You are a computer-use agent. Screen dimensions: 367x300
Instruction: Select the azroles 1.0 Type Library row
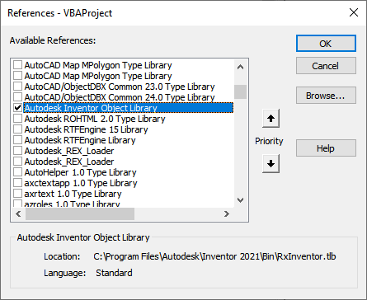72,204
